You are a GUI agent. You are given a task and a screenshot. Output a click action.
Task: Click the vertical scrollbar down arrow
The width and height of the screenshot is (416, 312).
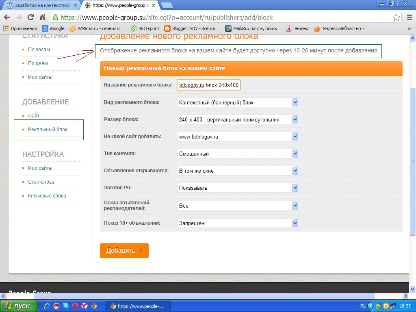click(x=413, y=289)
